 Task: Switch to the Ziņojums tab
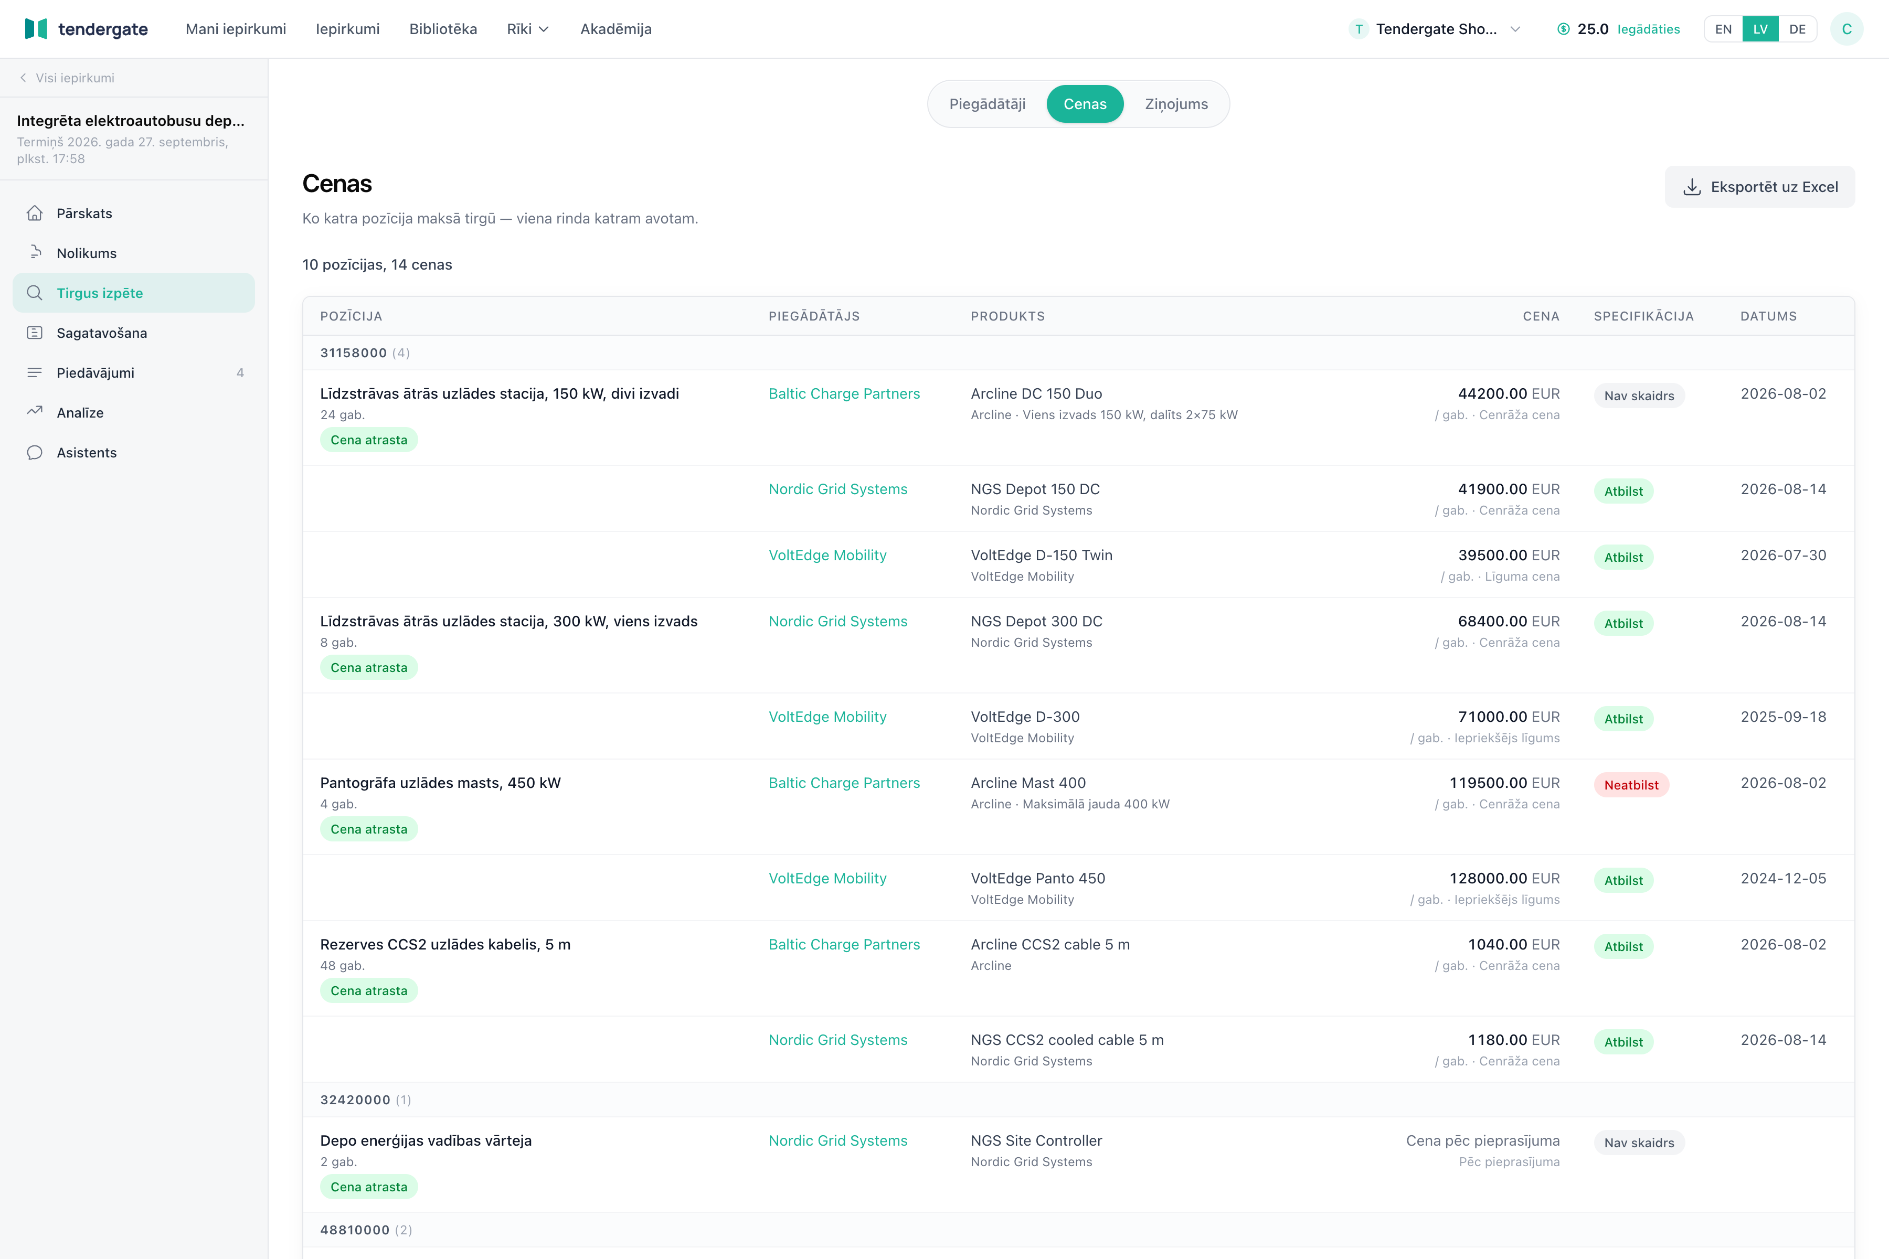point(1176,103)
